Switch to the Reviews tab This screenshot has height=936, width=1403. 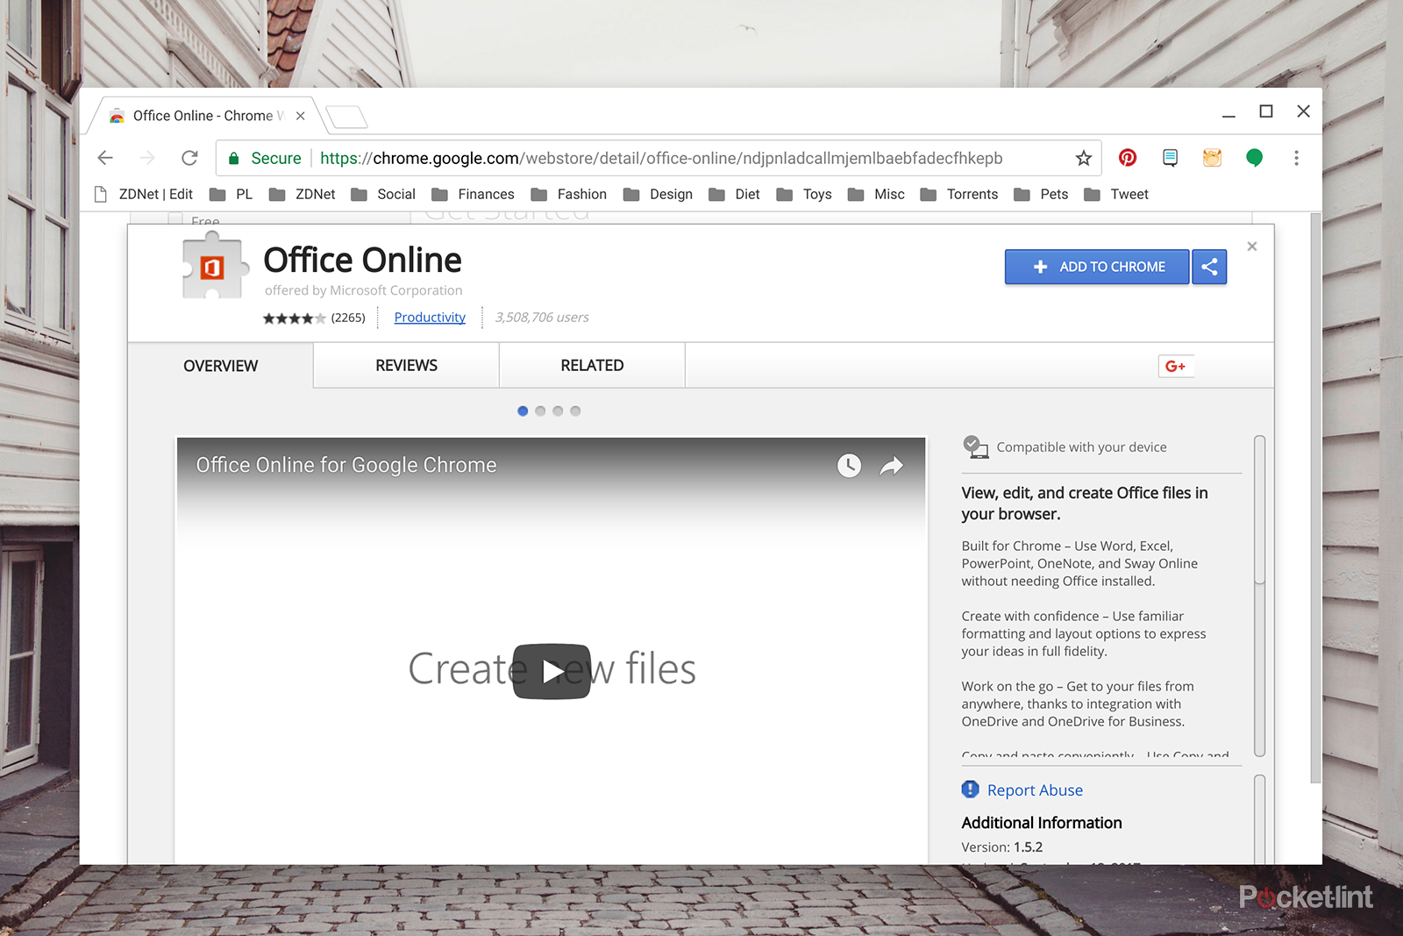tap(406, 366)
